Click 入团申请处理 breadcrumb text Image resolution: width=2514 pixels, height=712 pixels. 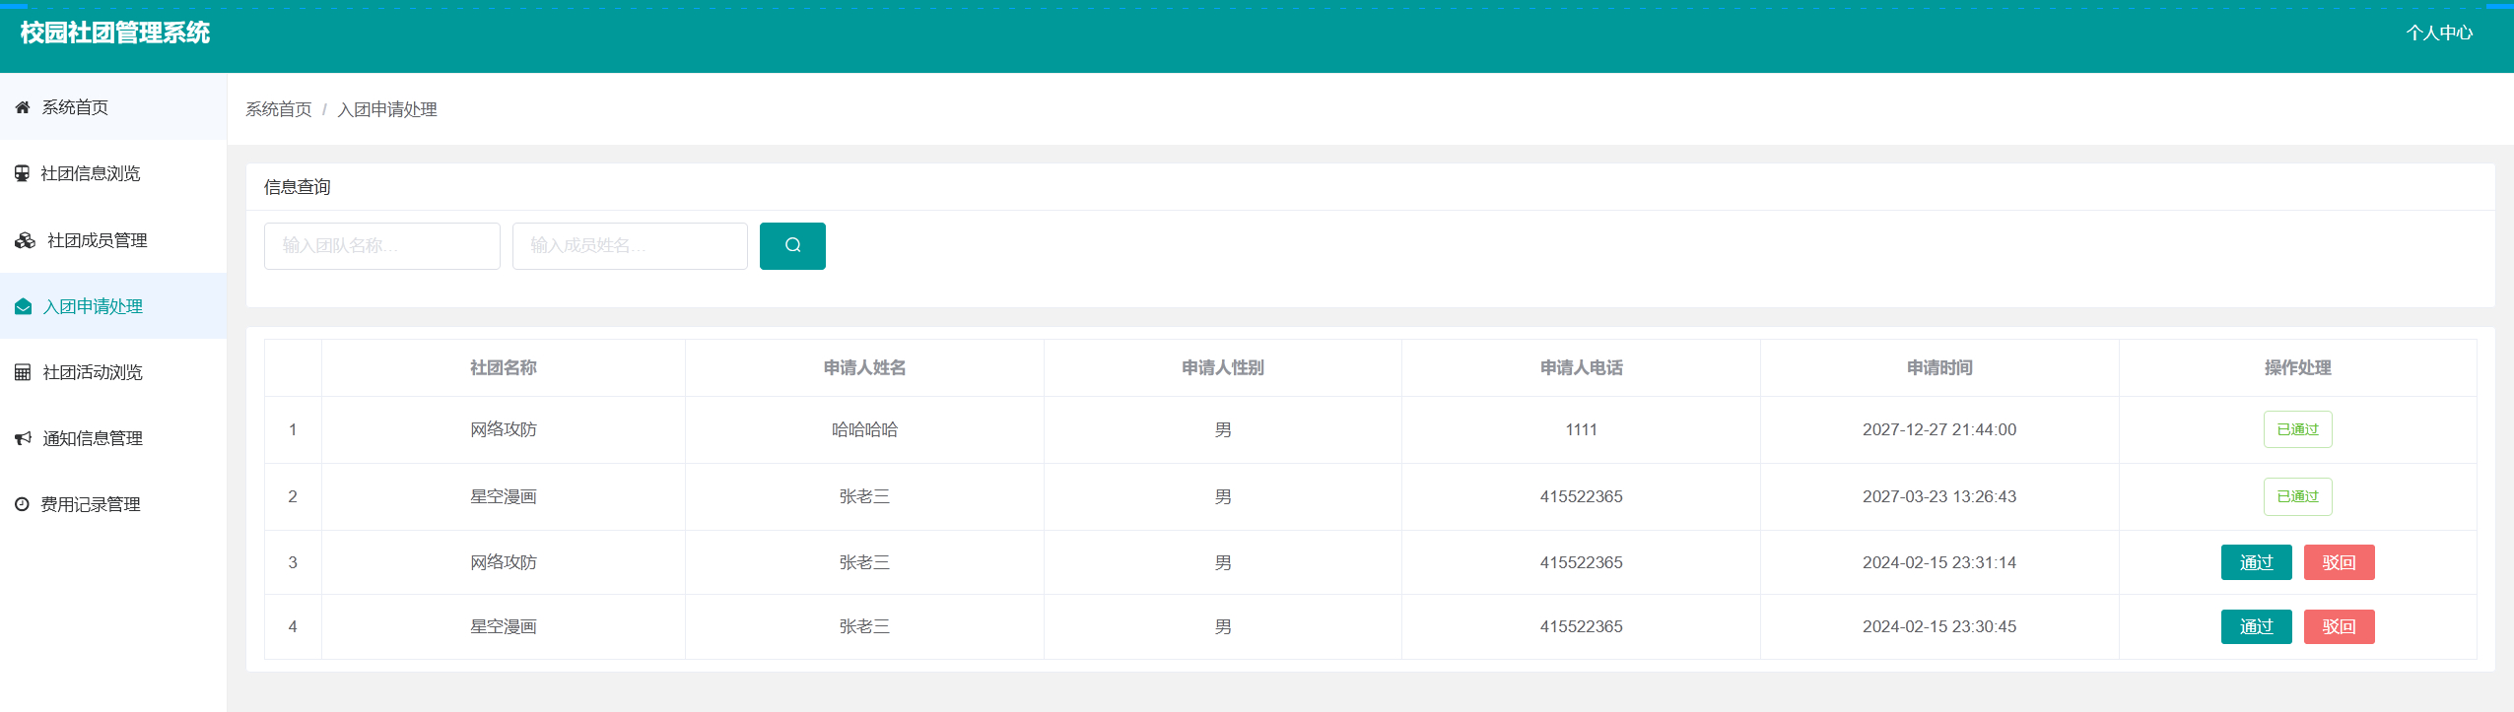pyautogui.click(x=387, y=109)
